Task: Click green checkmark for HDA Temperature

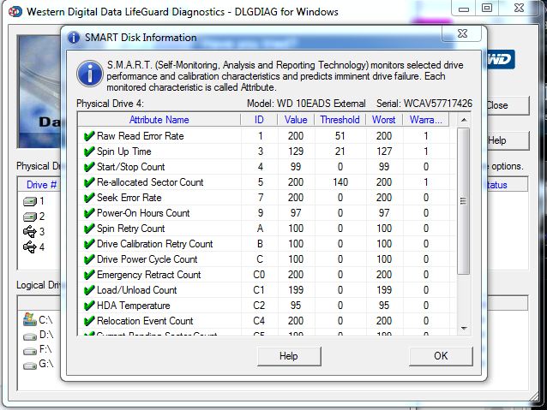Action: [89, 306]
